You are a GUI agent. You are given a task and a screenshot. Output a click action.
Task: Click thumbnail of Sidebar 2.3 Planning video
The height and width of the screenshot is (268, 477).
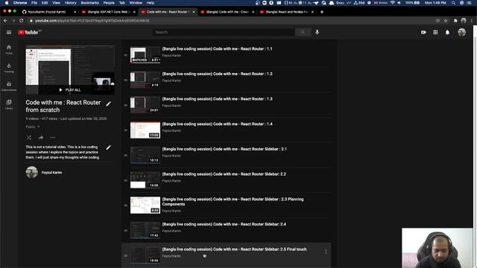[x=145, y=205]
